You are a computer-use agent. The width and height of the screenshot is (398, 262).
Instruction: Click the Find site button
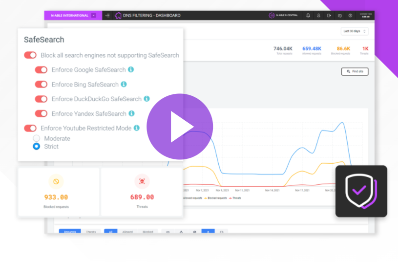[355, 71]
